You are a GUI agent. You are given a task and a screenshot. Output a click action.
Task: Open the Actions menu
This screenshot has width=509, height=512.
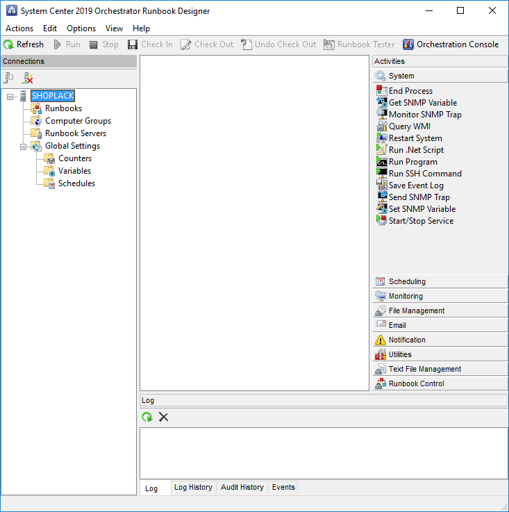click(x=19, y=28)
